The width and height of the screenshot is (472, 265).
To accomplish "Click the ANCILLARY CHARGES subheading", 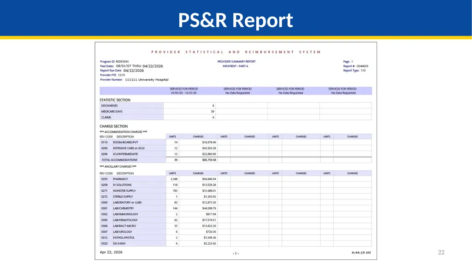I will tap(118, 166).
